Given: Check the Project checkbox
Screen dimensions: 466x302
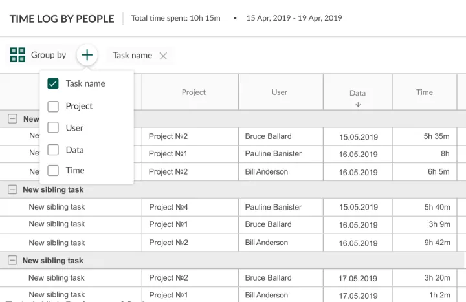Looking at the screenshot, I should click(53, 106).
